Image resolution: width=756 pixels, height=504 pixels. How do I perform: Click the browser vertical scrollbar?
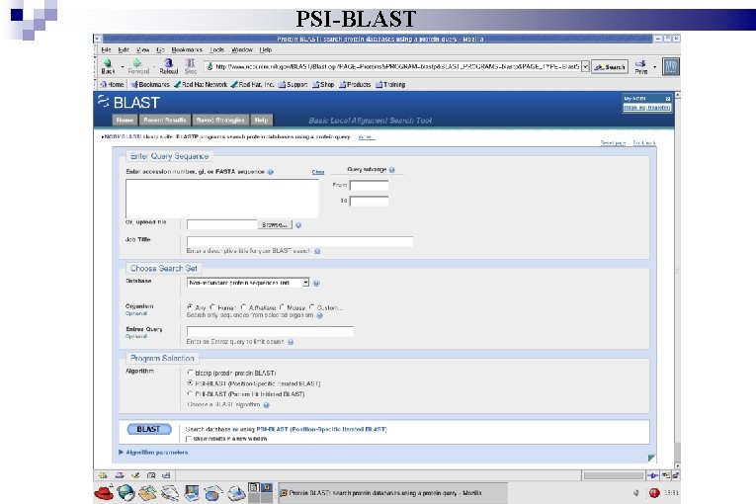677,281
